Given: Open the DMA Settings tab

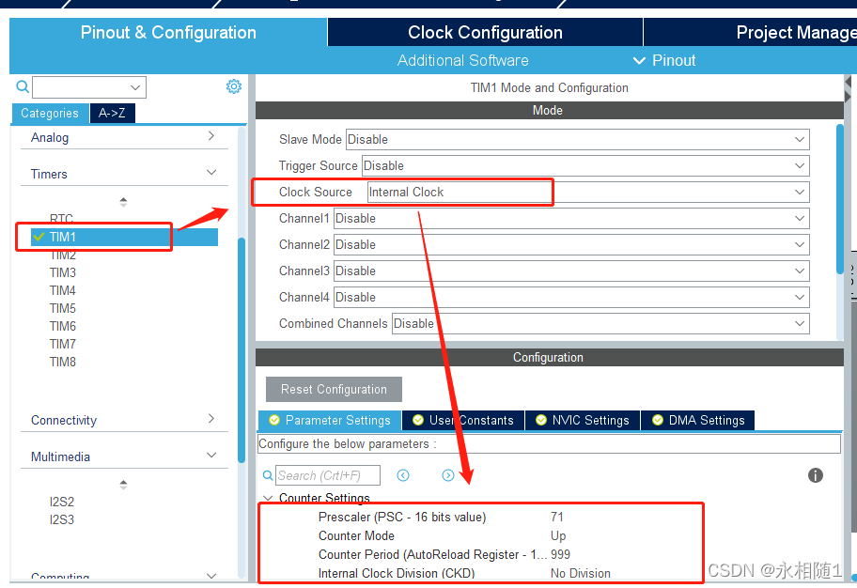Looking at the screenshot, I should click(698, 420).
